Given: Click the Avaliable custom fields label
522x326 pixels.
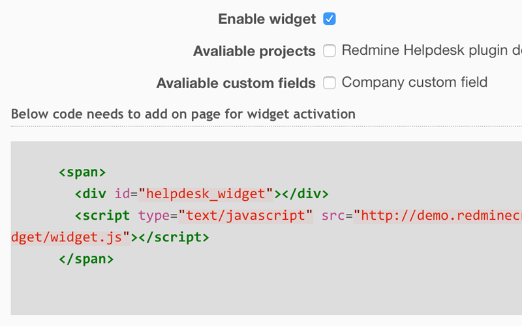Looking at the screenshot, I should click(236, 83).
